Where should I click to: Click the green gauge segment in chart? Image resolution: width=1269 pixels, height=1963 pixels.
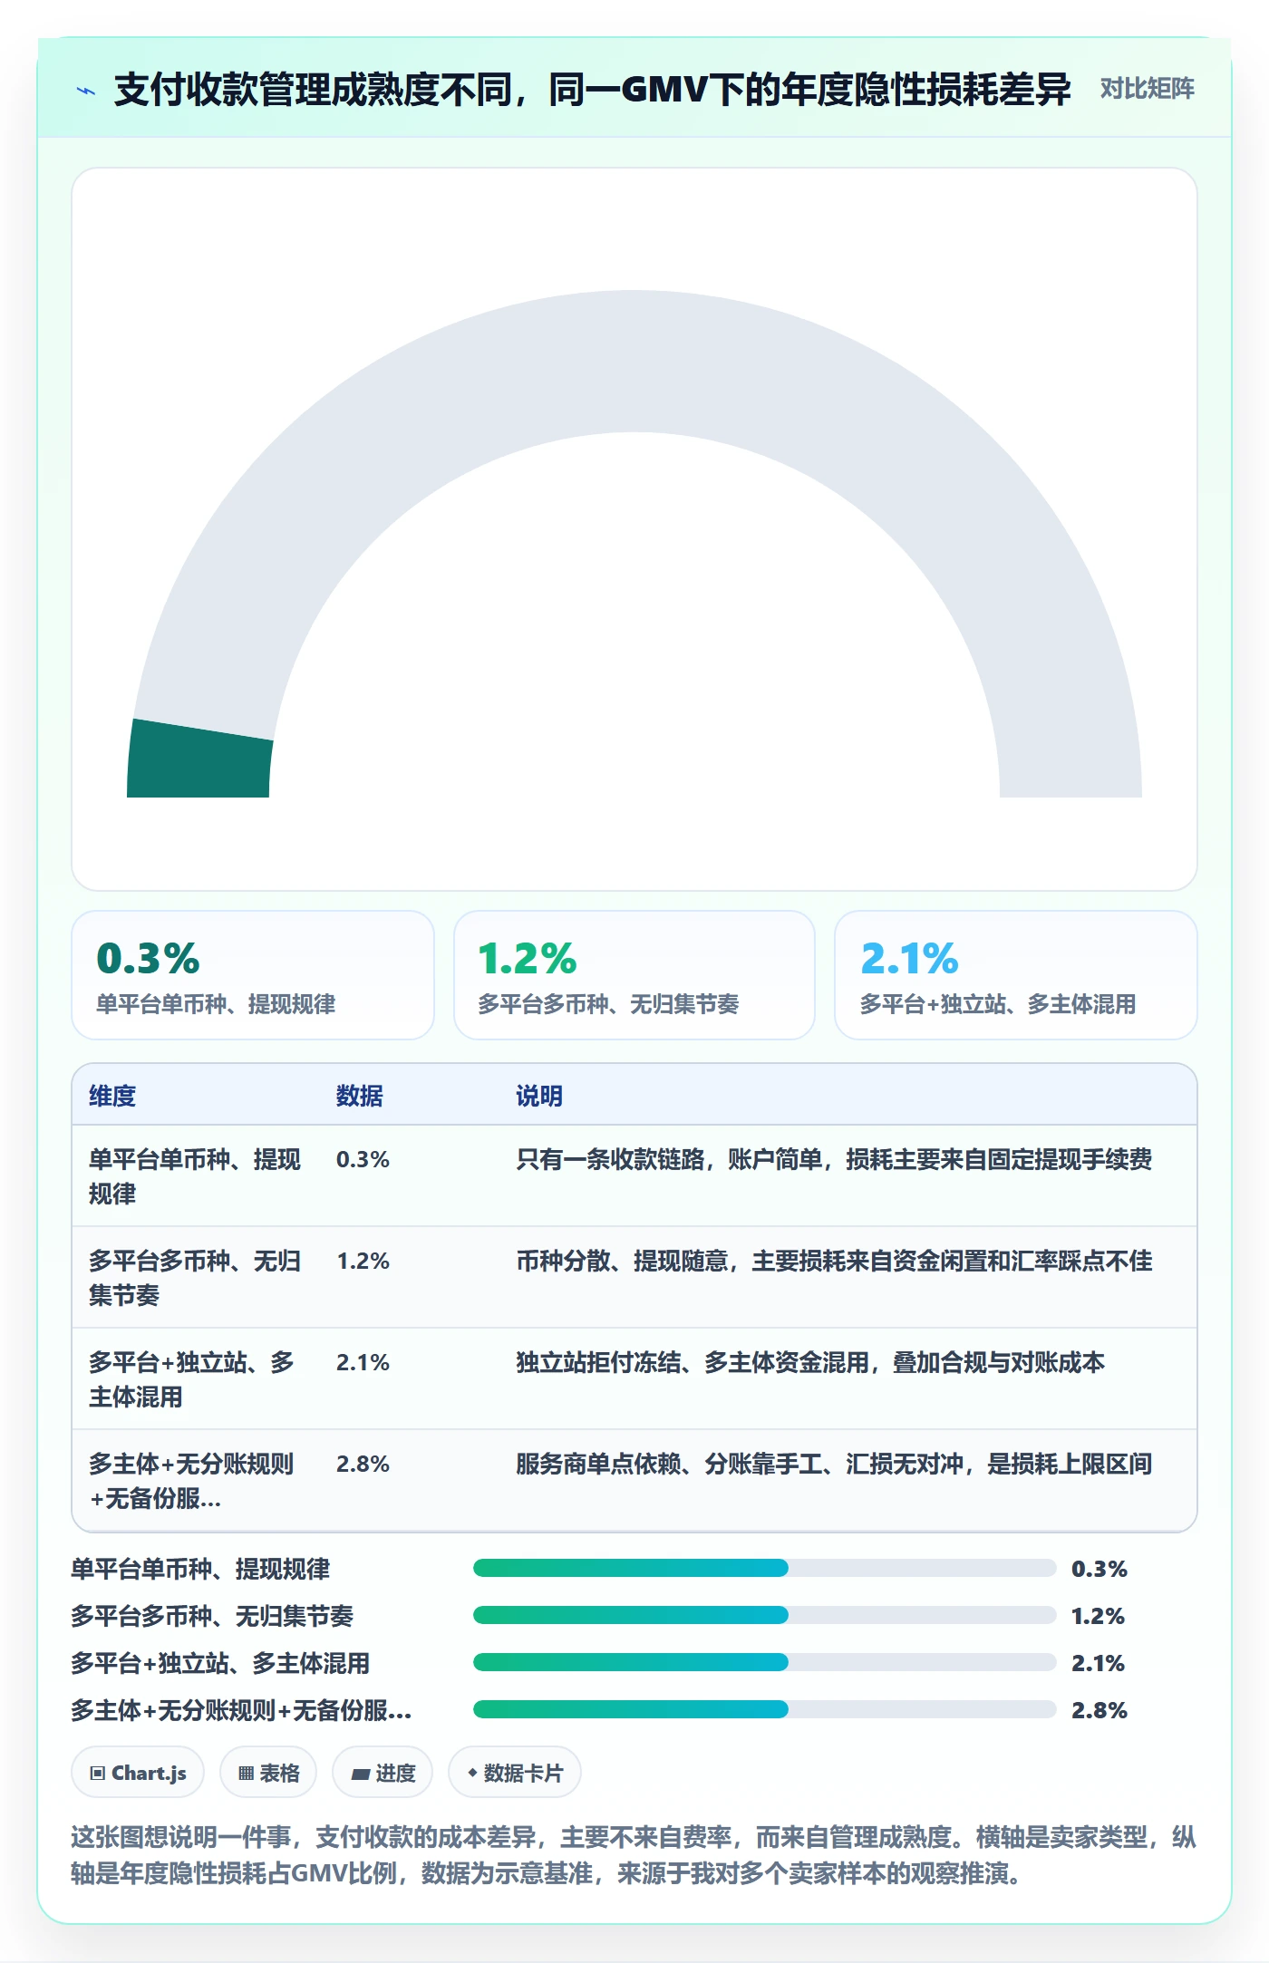tap(199, 761)
